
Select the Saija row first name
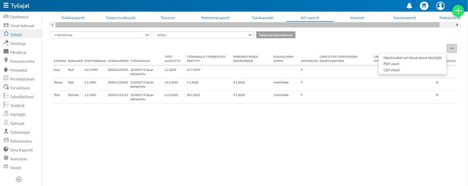(x=57, y=70)
